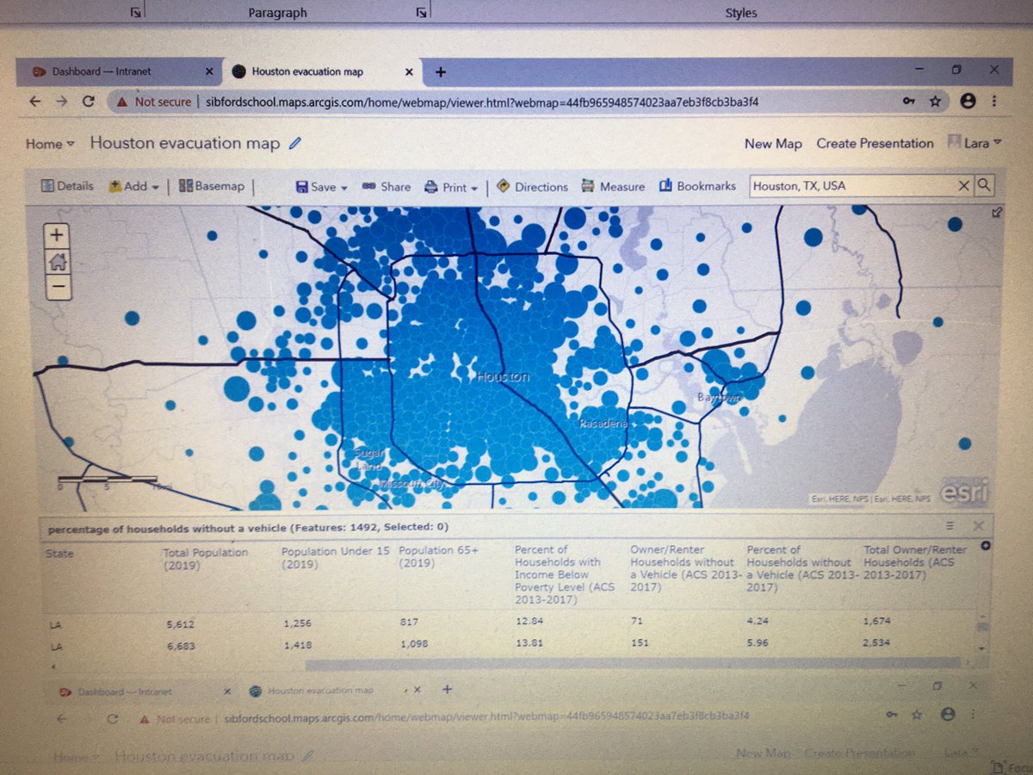Close the Houston evacuation map tab
1033x775 pixels.
point(410,72)
